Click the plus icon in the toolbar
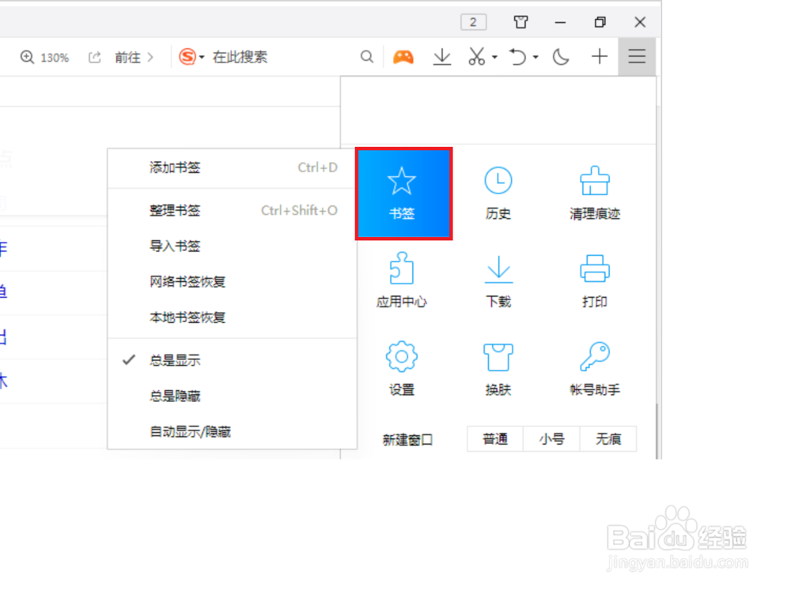The height and width of the screenshot is (590, 791). [x=600, y=56]
